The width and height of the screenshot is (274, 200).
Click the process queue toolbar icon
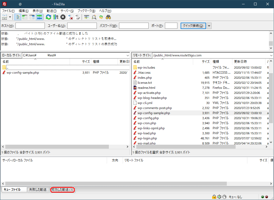56,17
